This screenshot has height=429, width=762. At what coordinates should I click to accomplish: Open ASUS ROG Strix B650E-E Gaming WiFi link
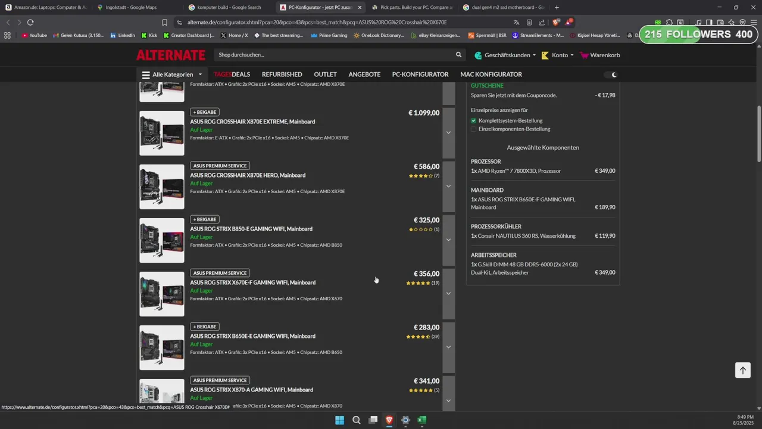(x=252, y=336)
